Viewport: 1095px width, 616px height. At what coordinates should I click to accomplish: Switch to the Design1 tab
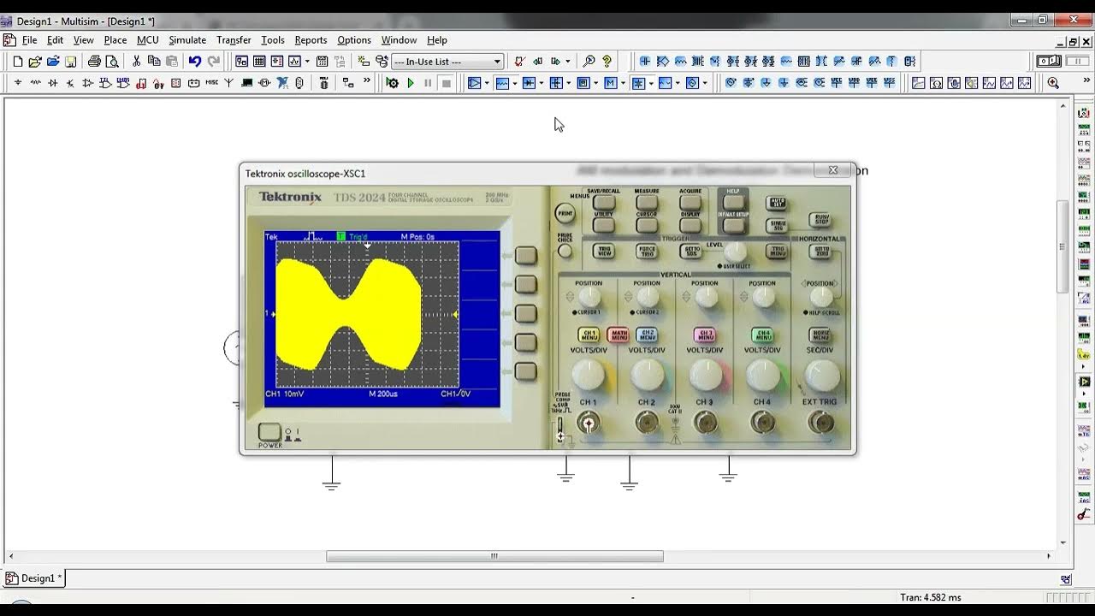click(x=33, y=578)
